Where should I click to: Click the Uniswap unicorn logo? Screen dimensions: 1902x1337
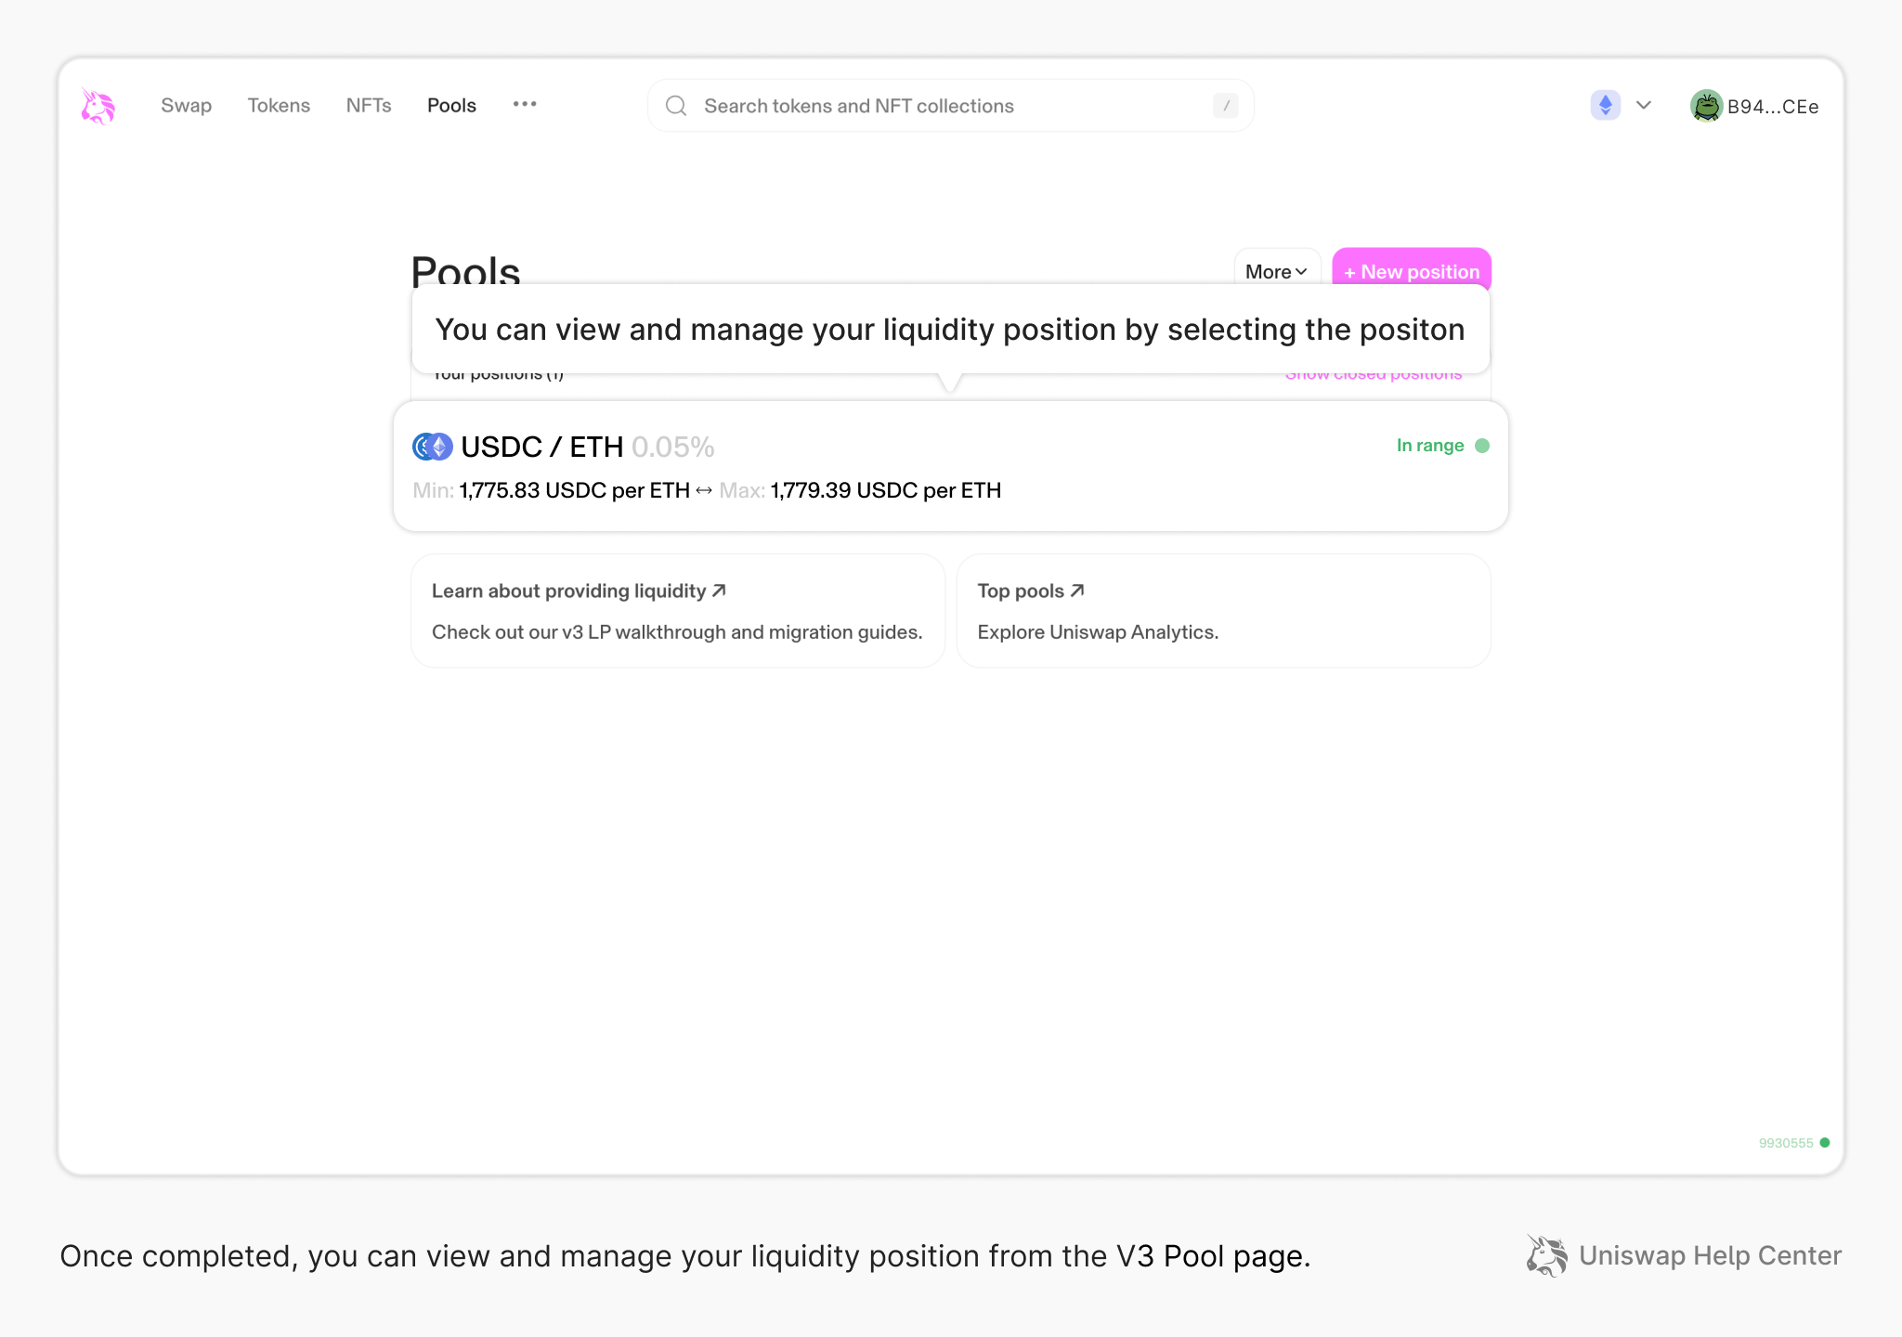[x=97, y=105]
